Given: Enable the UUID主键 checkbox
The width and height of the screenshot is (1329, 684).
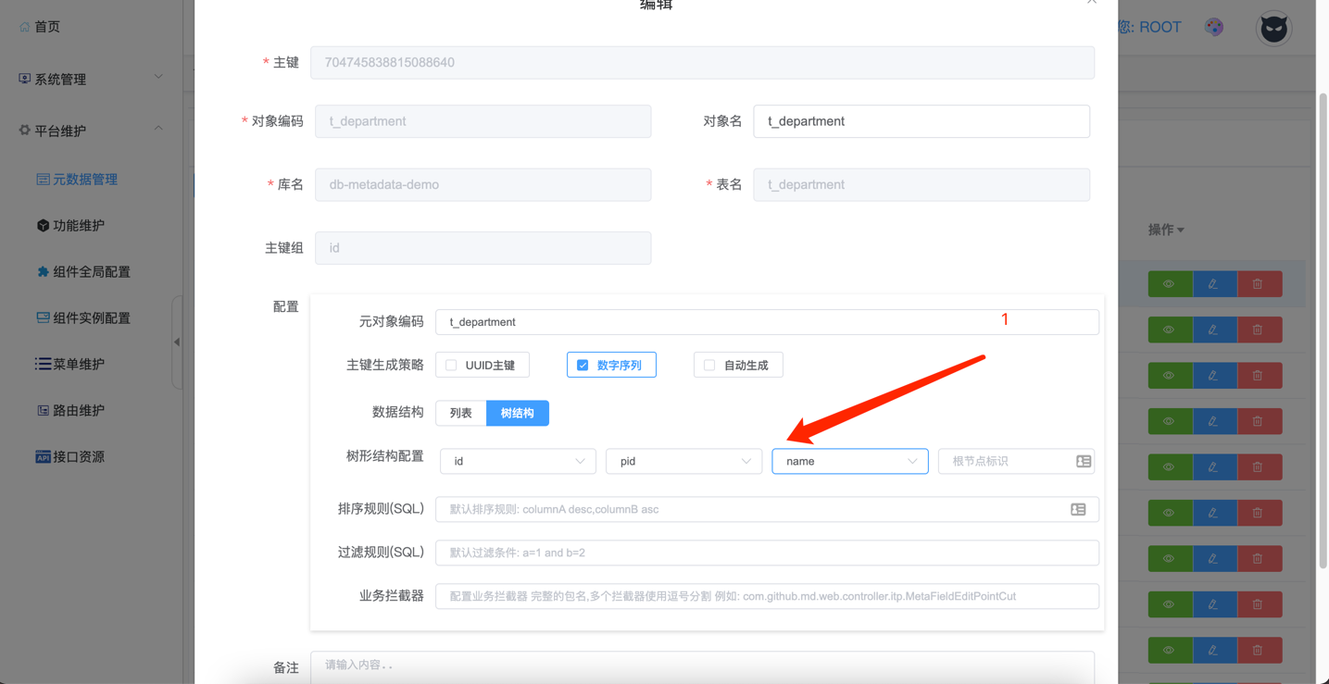Looking at the screenshot, I should (452, 366).
